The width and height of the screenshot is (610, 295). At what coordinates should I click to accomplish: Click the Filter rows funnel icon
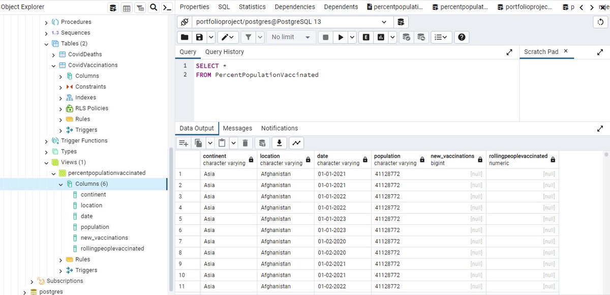[248, 37]
